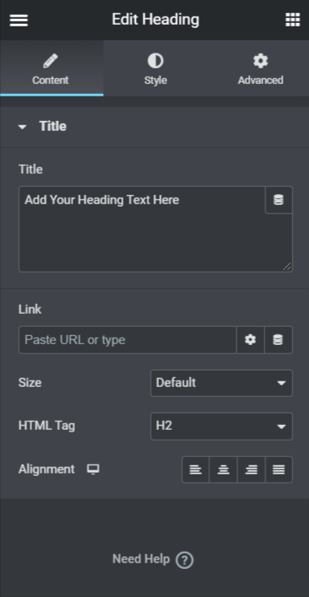Click into the Title text area

142,229
